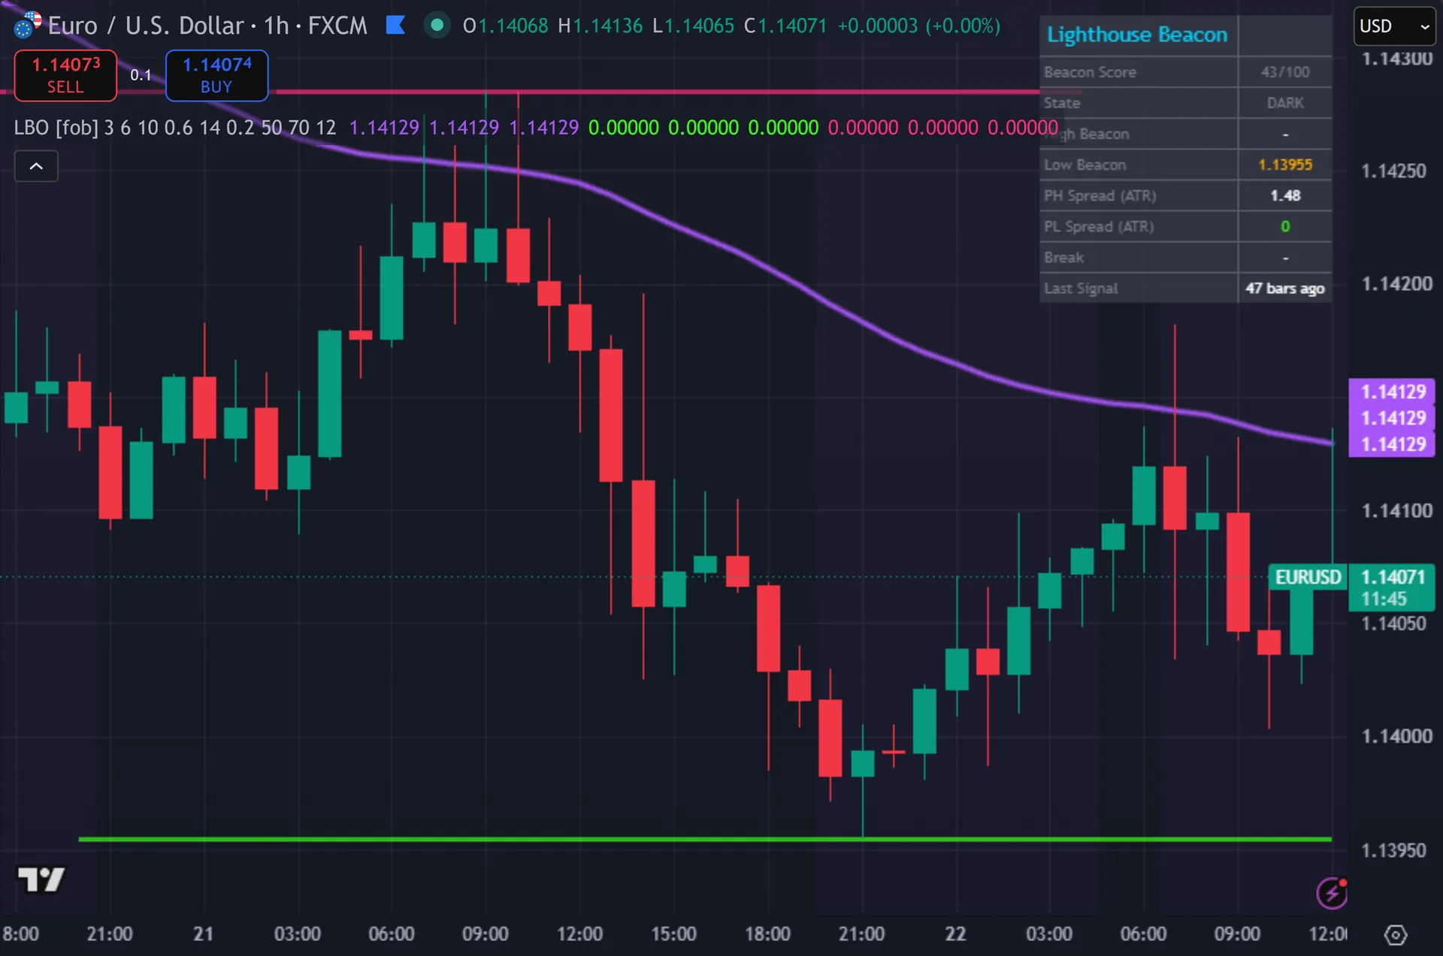The height and width of the screenshot is (956, 1443).
Task: Click the Beacon Score 43/100 value
Action: point(1285,72)
